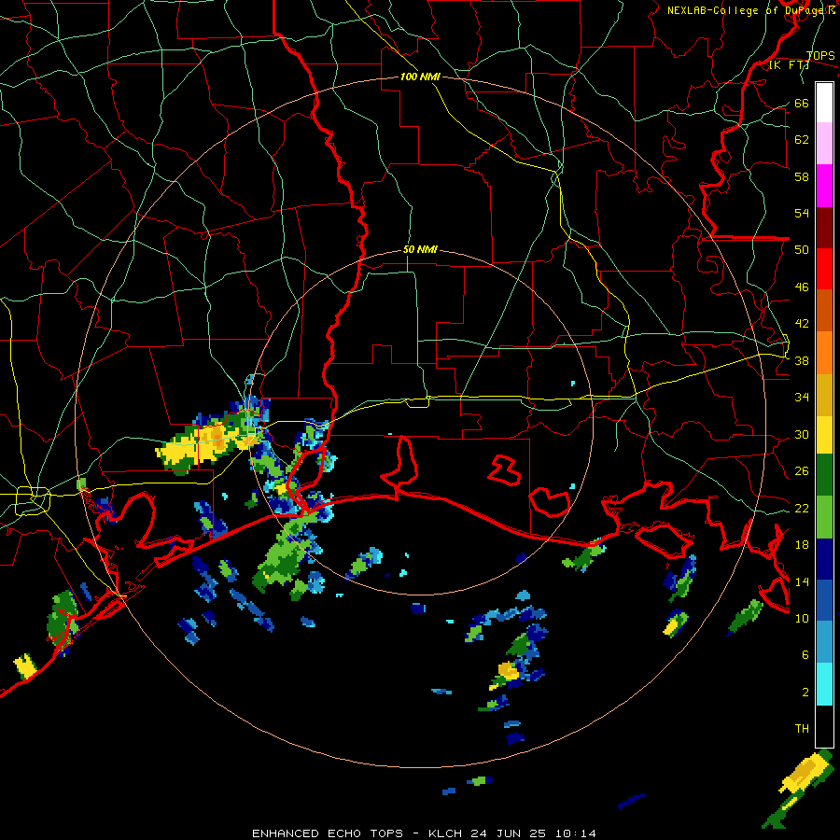Click legend value 50
Screen dimensions: 840x840
pyautogui.click(x=802, y=250)
